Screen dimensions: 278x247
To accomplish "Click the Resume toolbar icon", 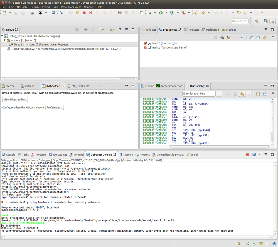I will click(71, 13).
